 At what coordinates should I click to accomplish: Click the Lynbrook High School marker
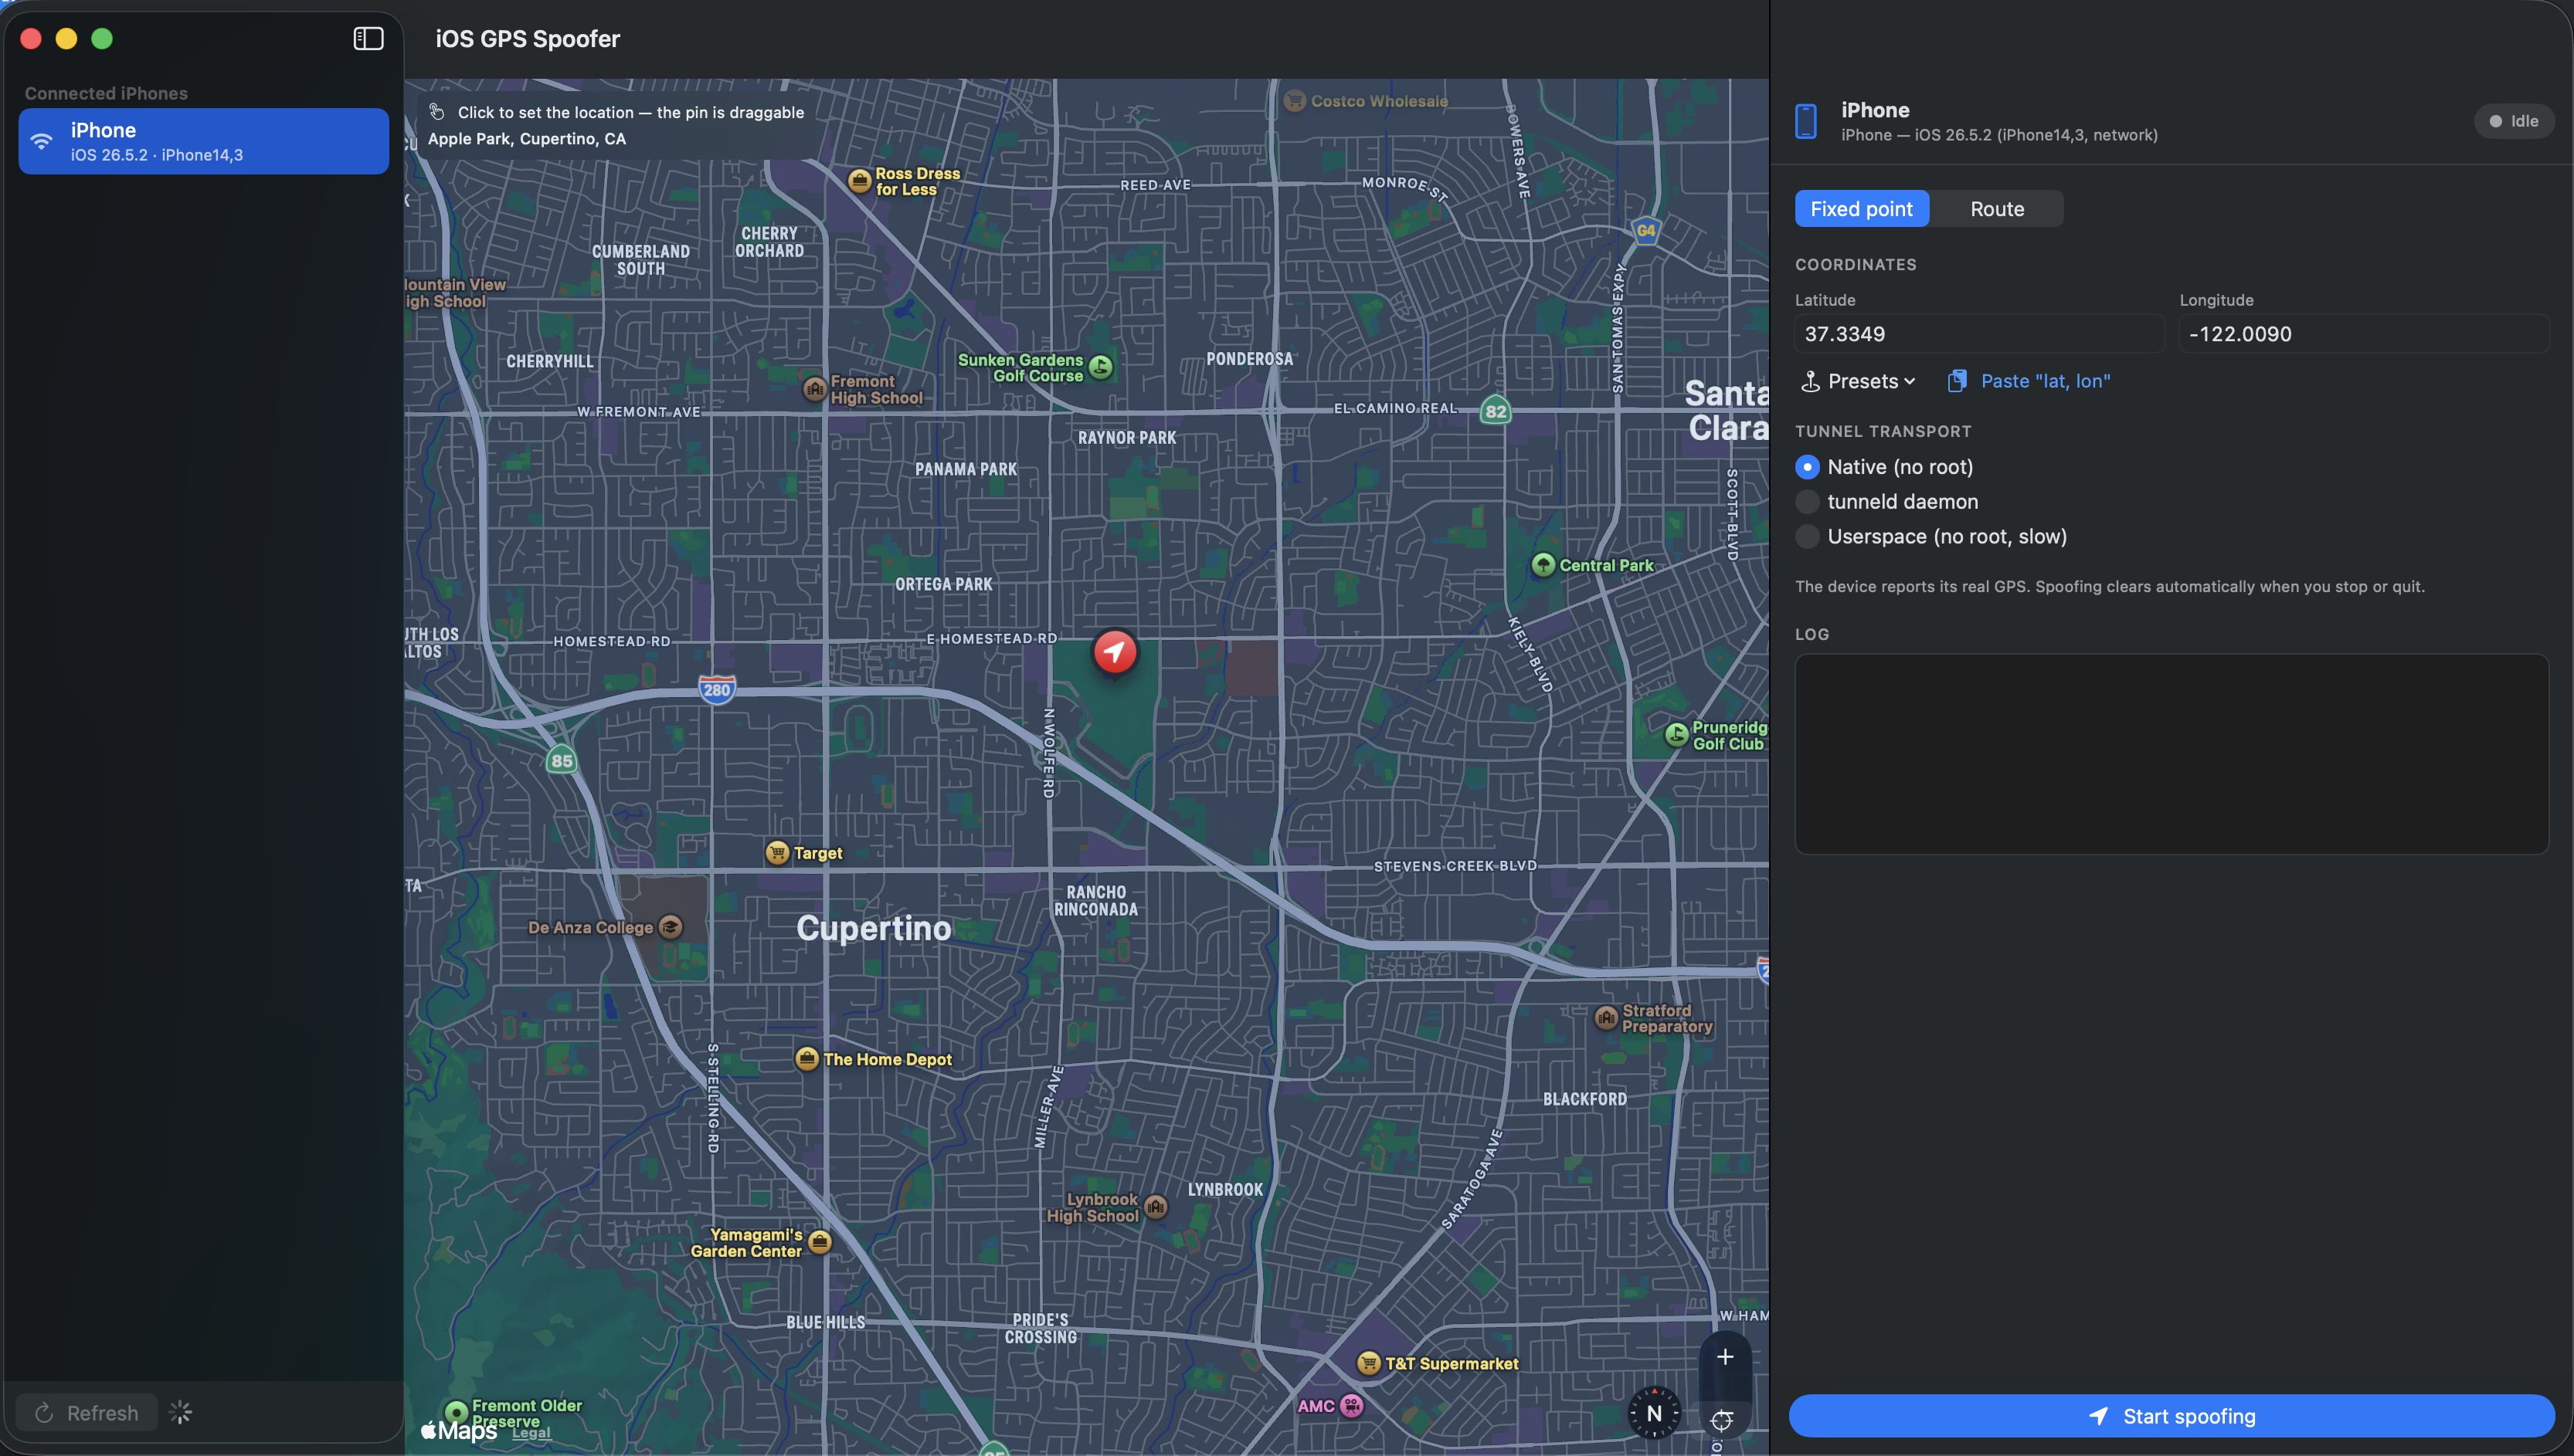click(1156, 1207)
